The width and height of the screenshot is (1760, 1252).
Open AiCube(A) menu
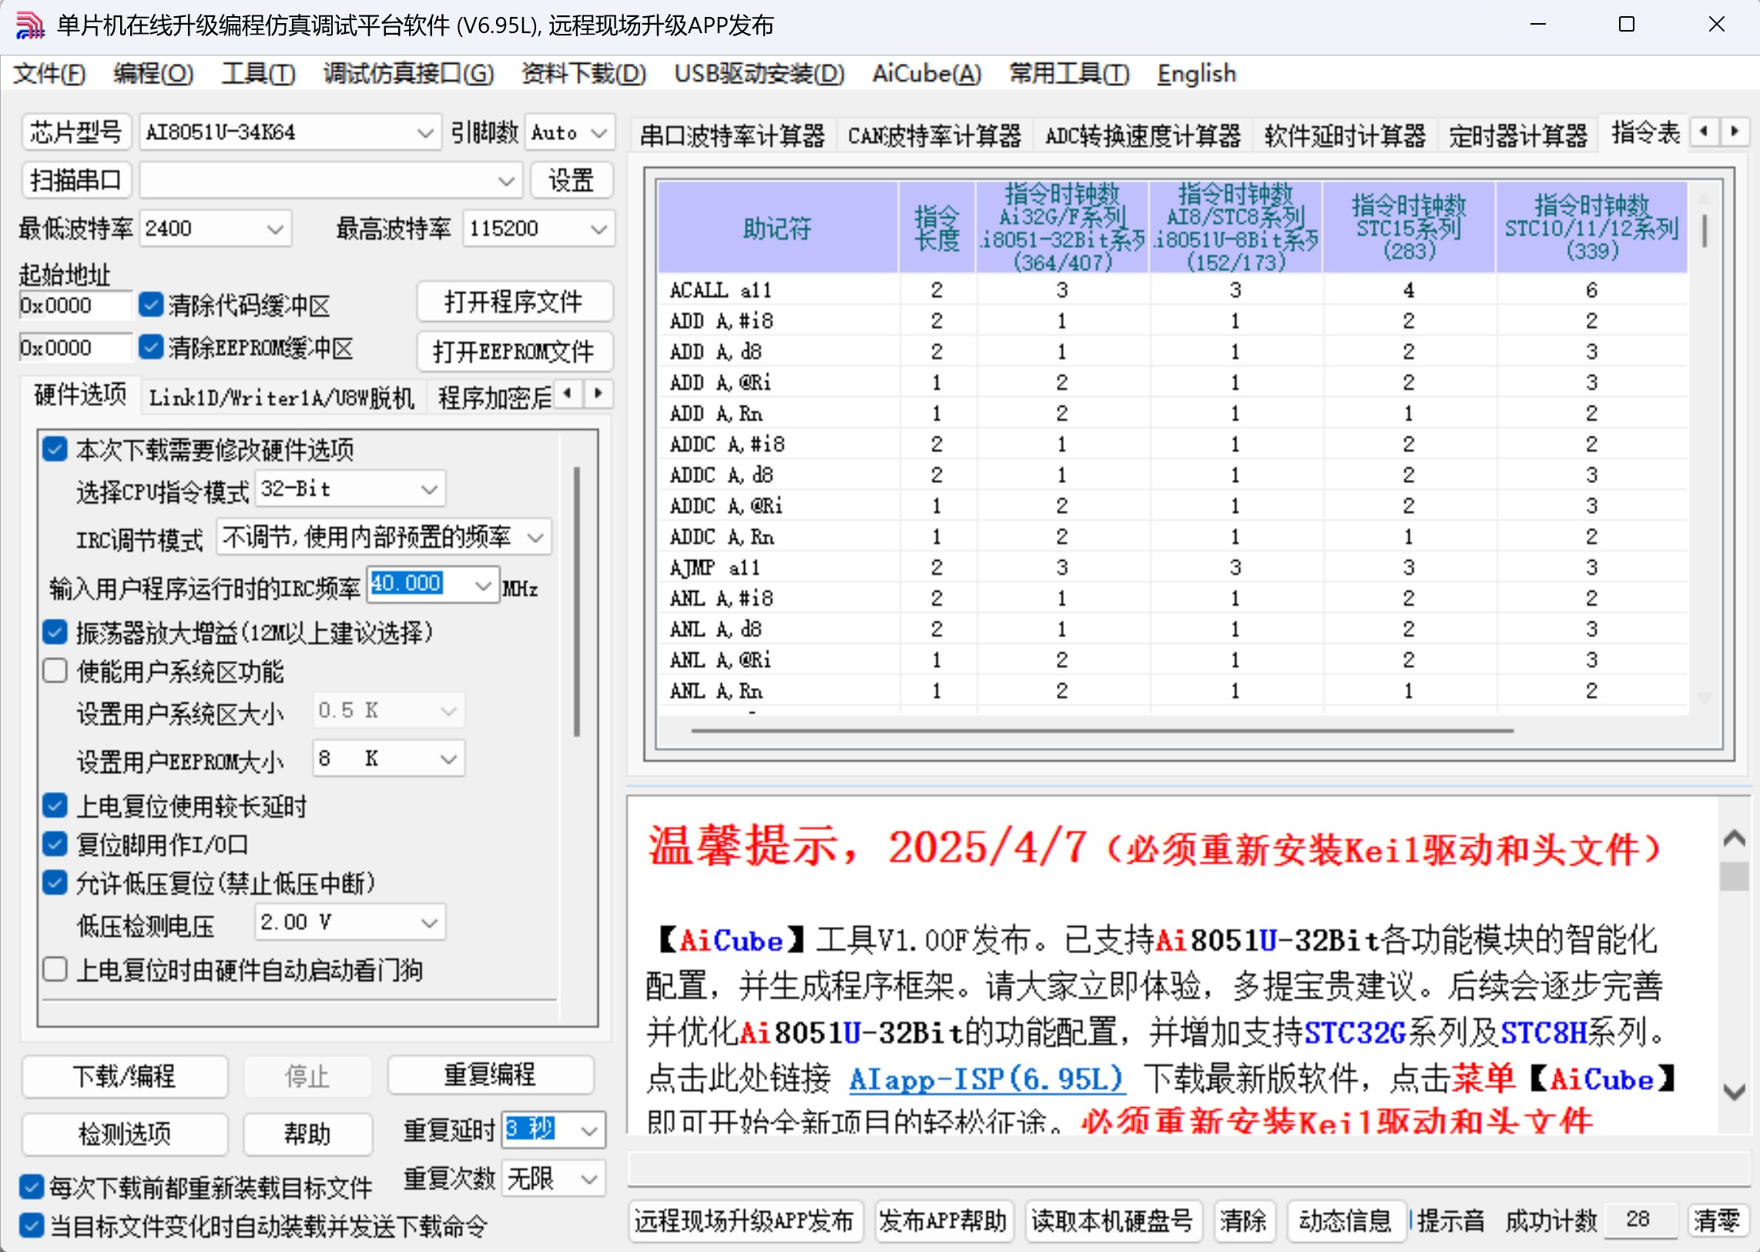click(927, 73)
